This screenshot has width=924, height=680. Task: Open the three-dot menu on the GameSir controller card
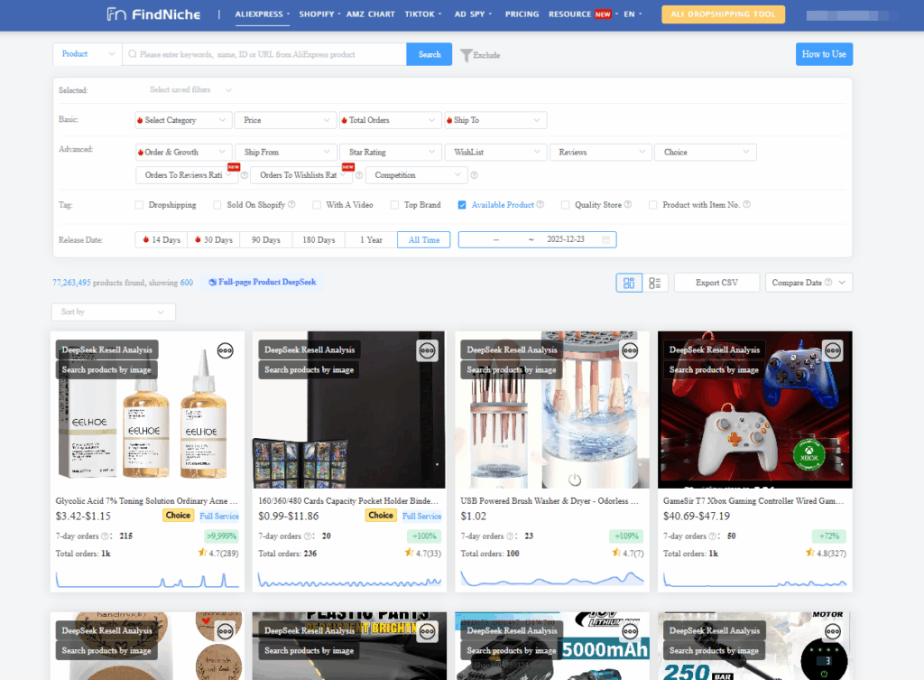tap(831, 350)
